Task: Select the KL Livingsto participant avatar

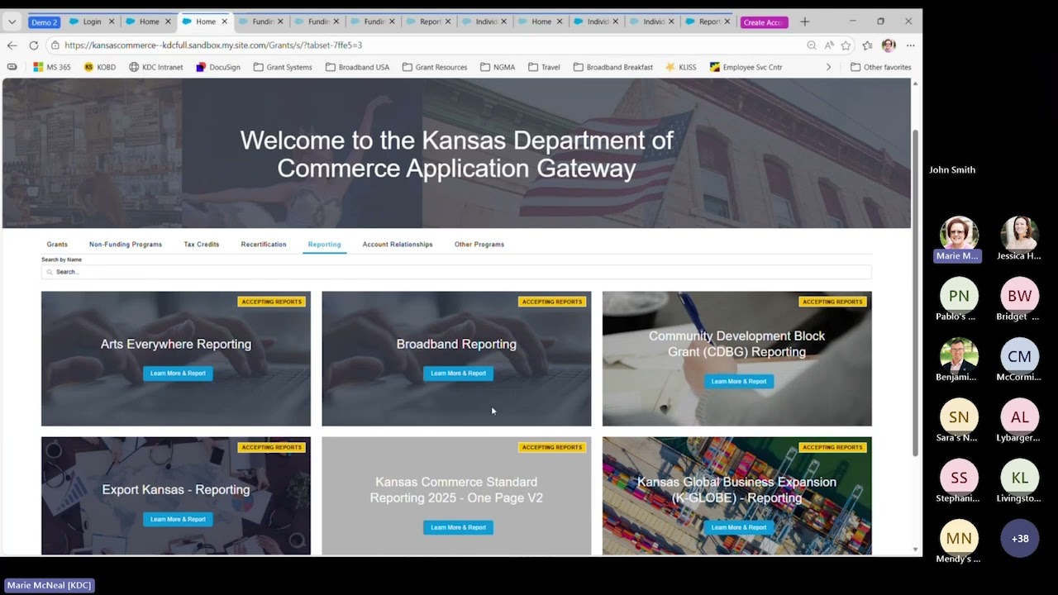Action: [1019, 478]
